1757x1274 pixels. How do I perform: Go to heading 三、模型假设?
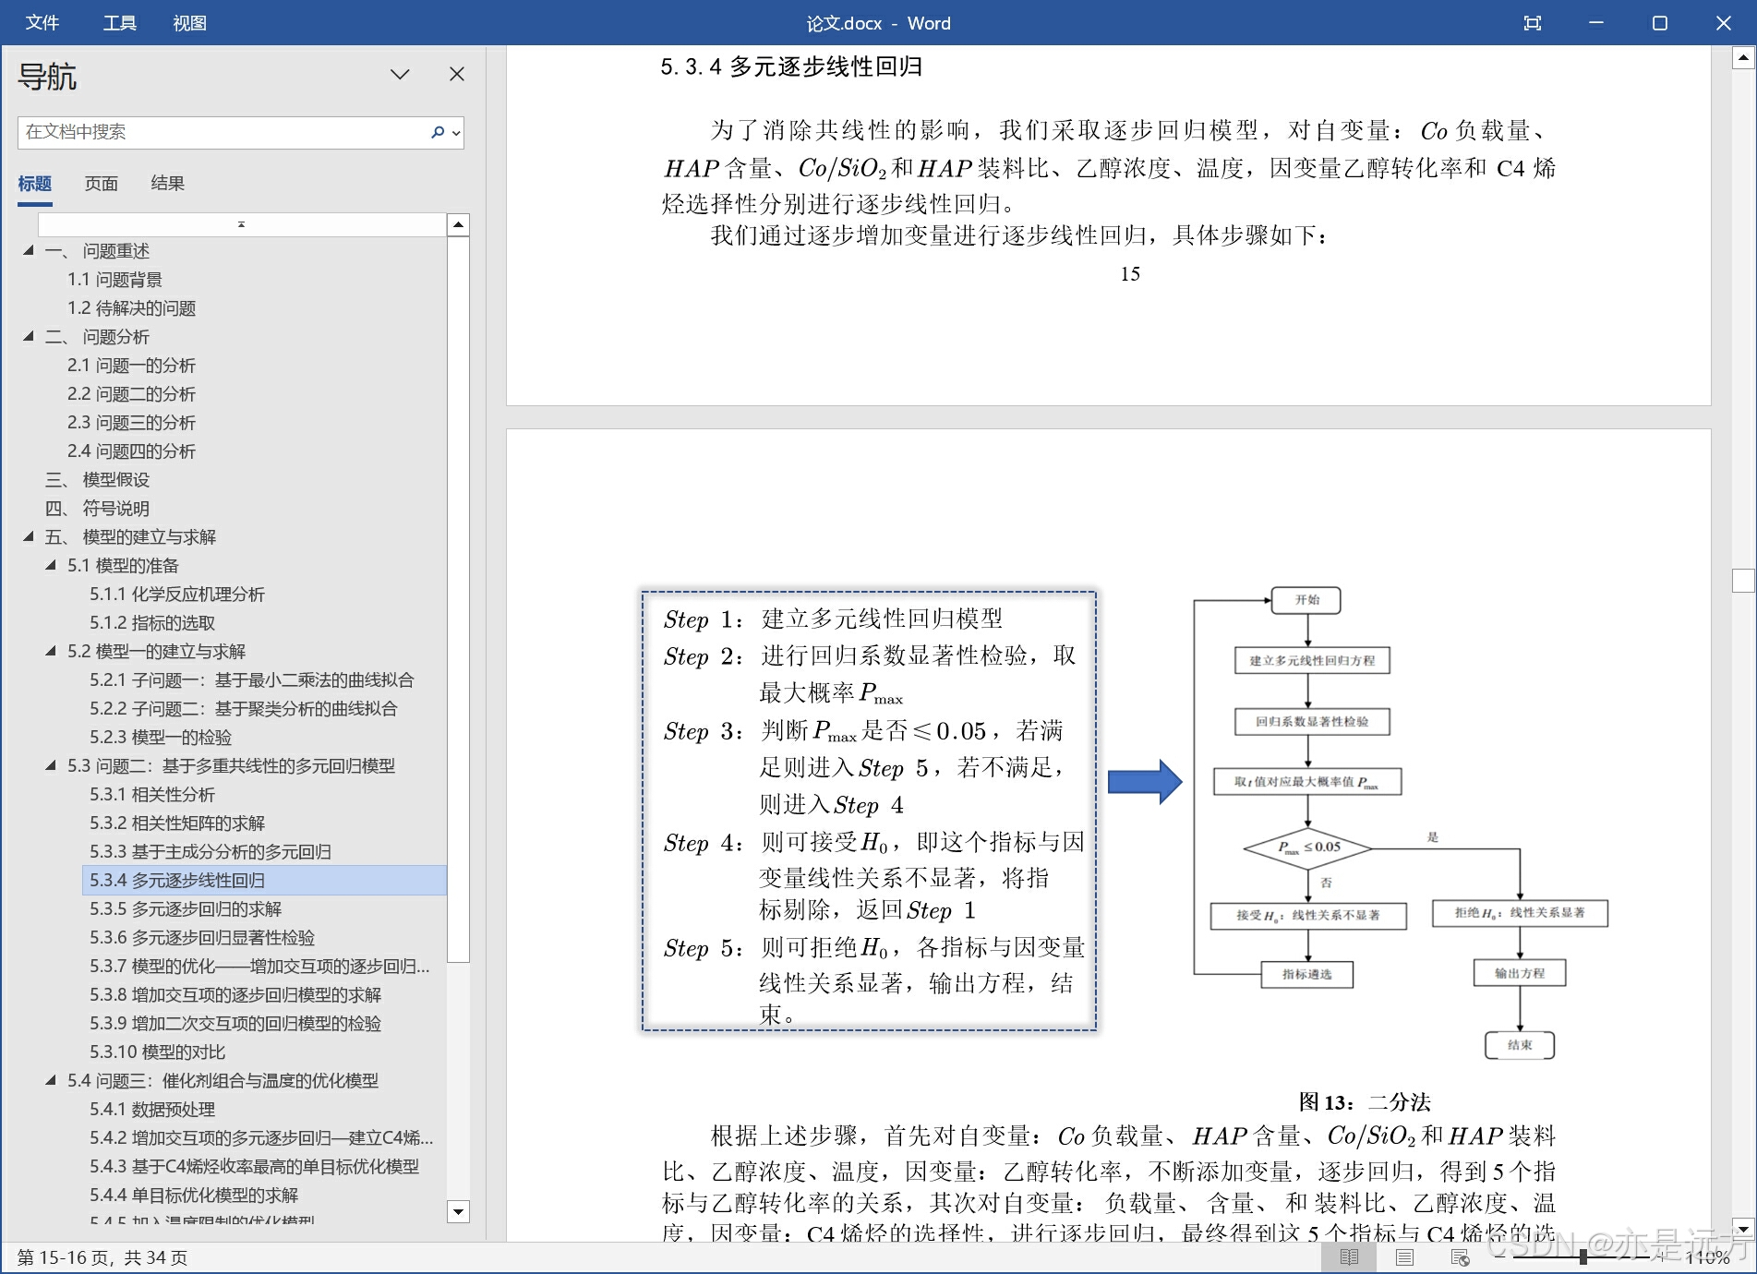coord(97,479)
